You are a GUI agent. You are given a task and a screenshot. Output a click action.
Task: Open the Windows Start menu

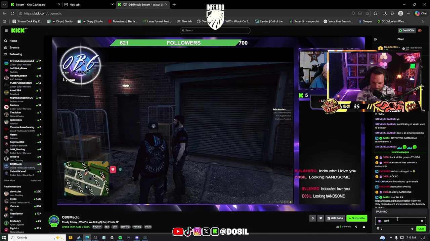pyautogui.click(x=5, y=238)
